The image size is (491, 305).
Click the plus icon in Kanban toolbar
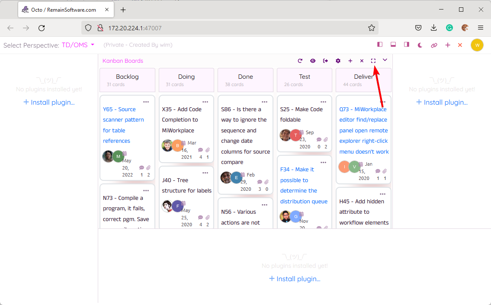pyautogui.click(x=350, y=61)
